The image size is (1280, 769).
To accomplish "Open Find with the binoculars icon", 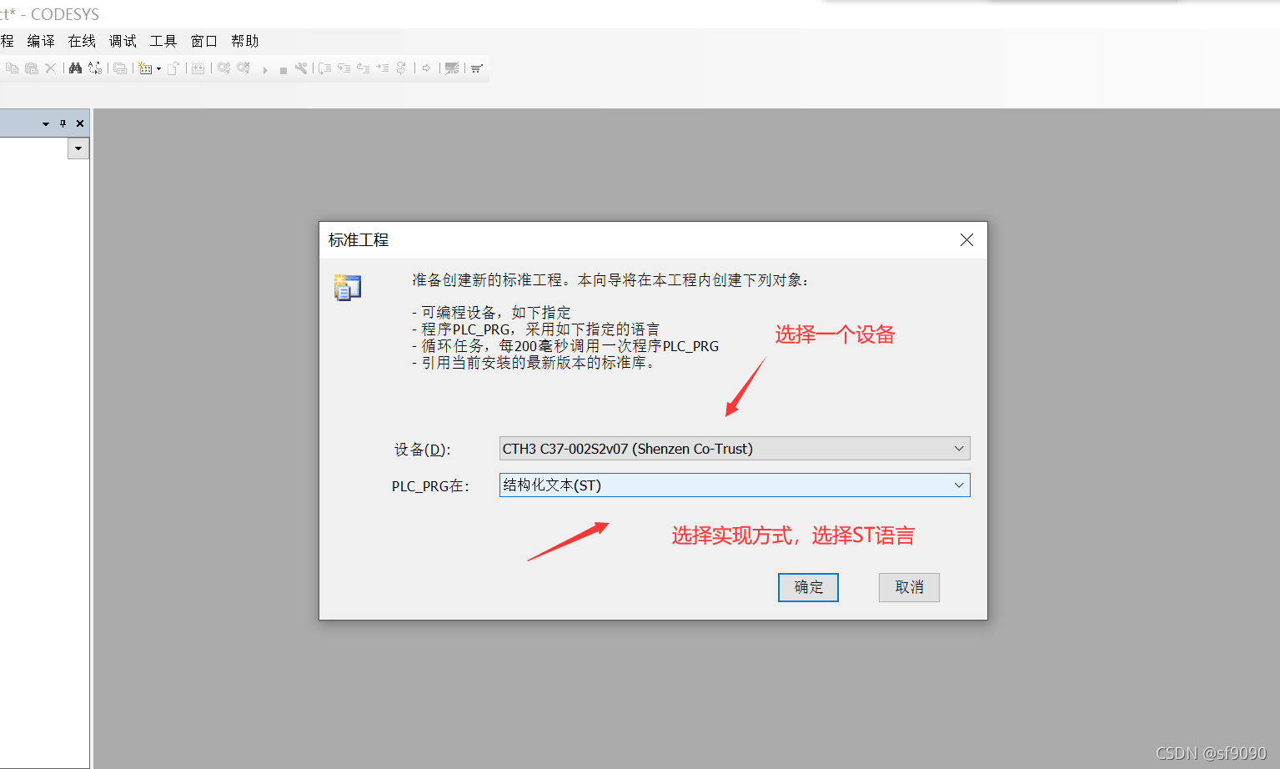I will pos(75,68).
